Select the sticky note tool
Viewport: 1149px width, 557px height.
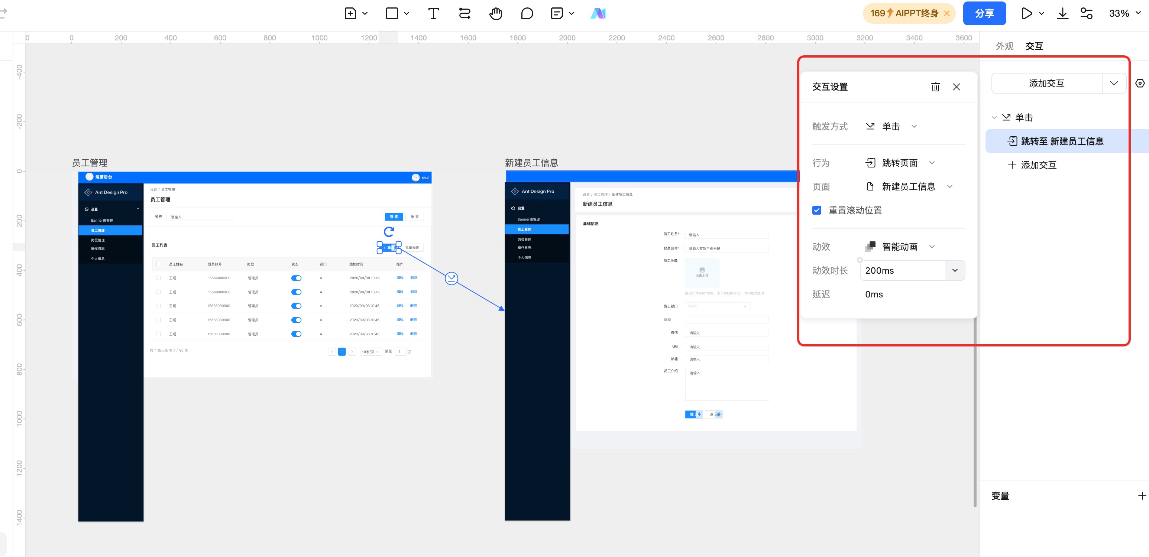coord(557,13)
